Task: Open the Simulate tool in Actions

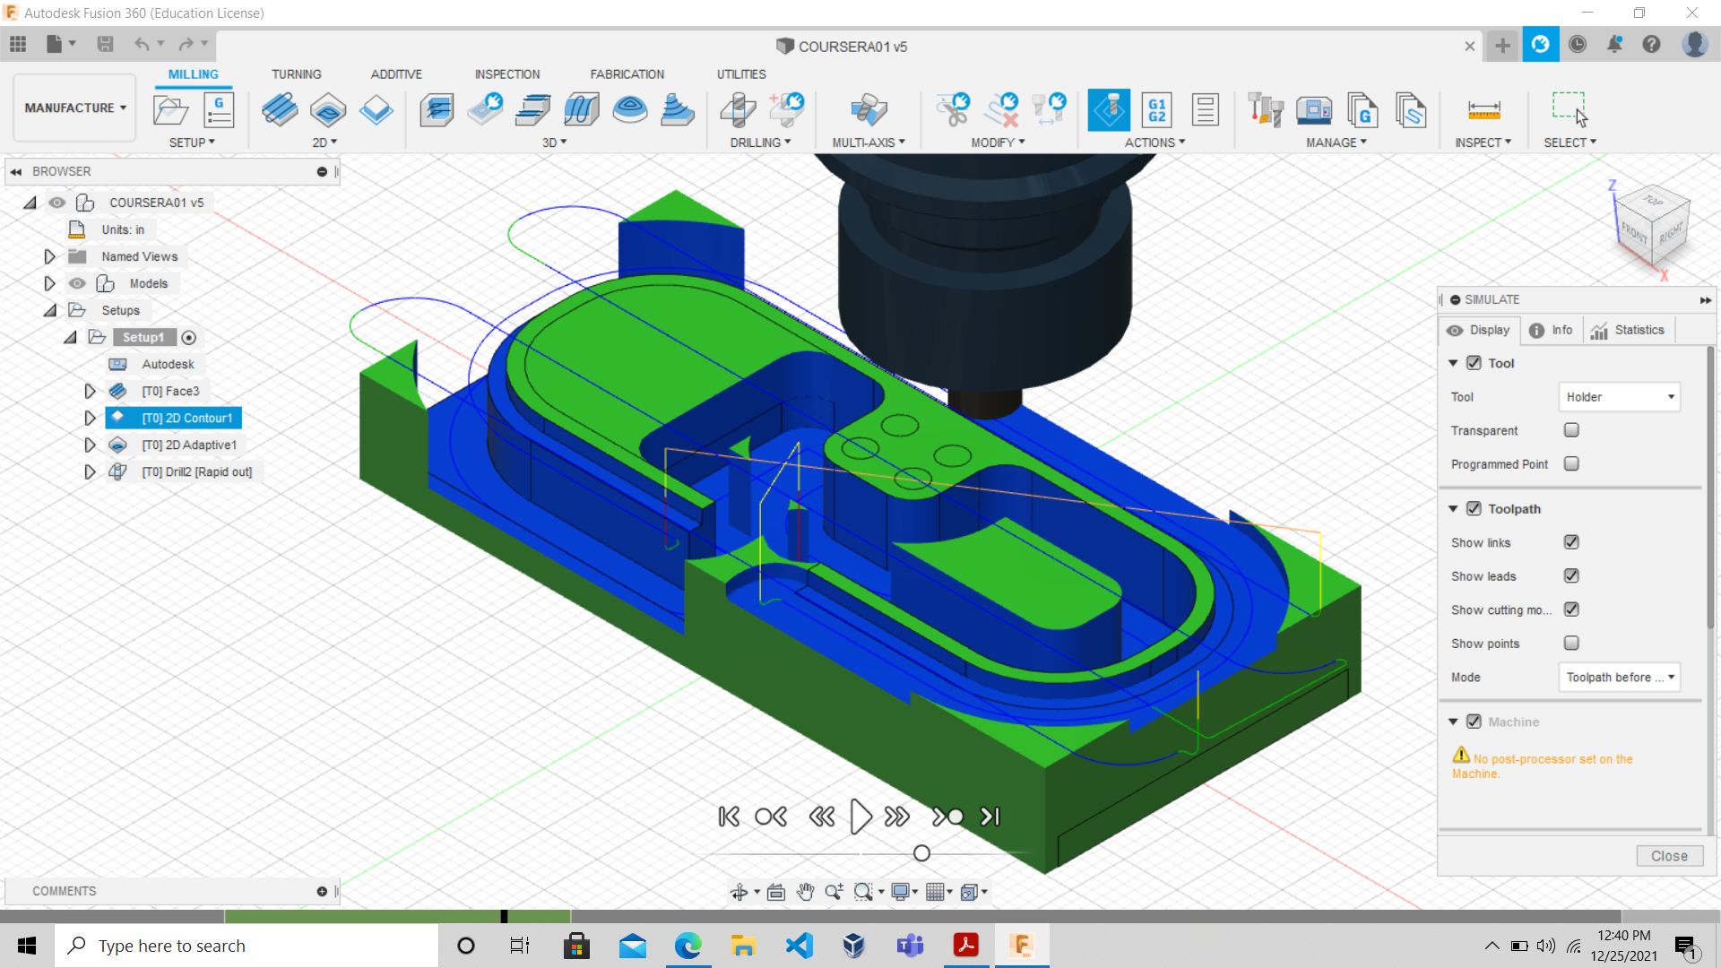Action: (1109, 109)
